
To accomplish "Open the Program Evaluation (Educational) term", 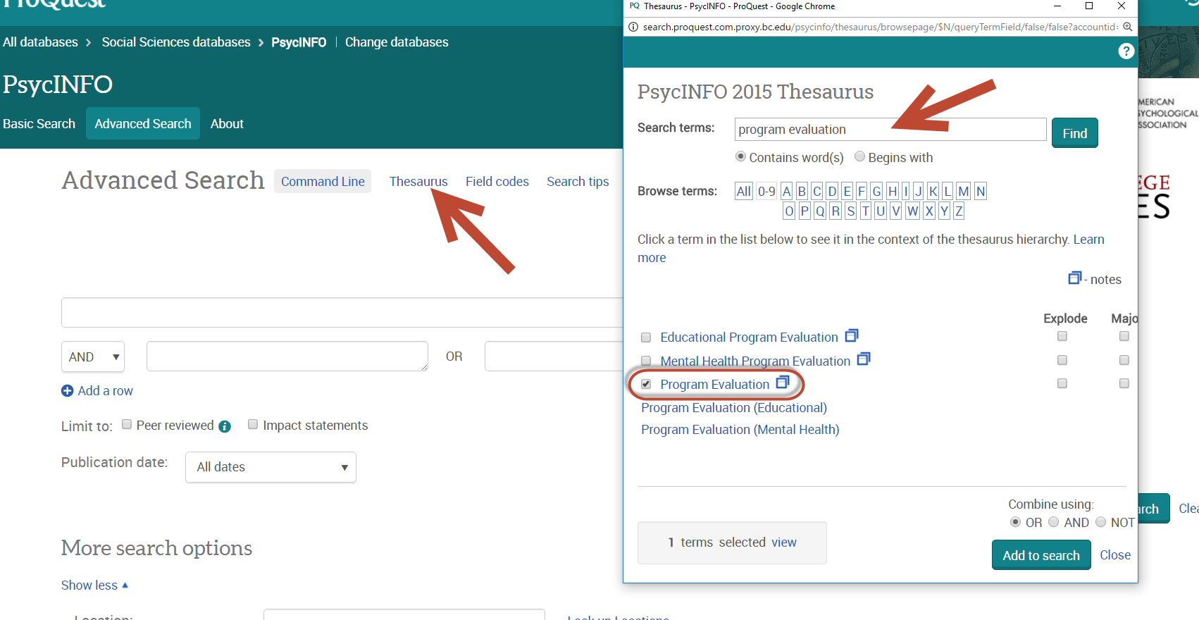I will [734, 408].
